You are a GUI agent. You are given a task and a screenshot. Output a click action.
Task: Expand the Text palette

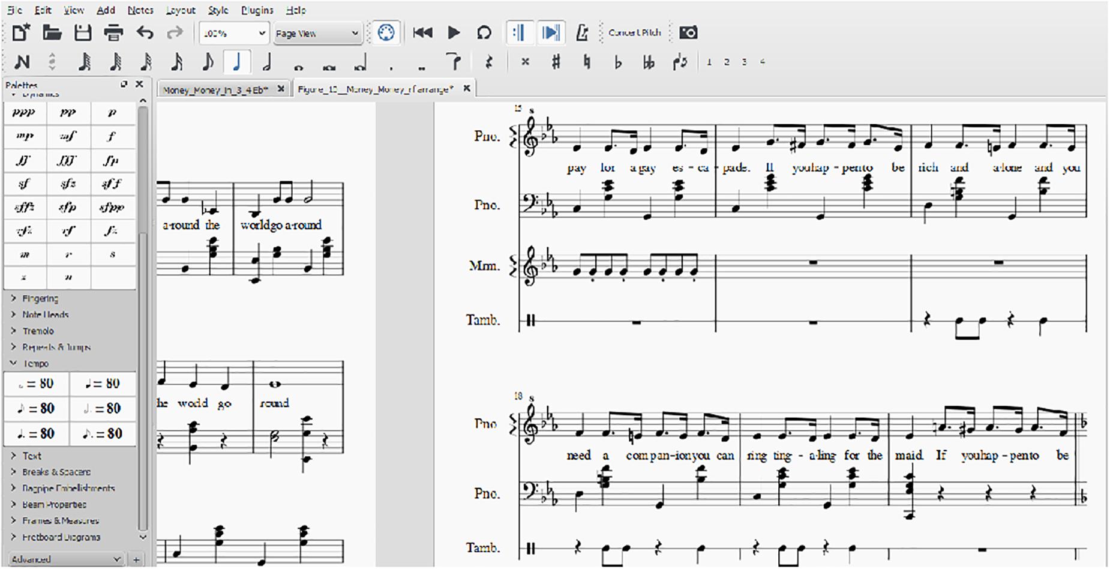pos(31,456)
